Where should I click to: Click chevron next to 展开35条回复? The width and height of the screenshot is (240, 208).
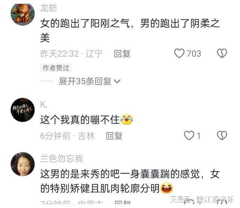117,81
